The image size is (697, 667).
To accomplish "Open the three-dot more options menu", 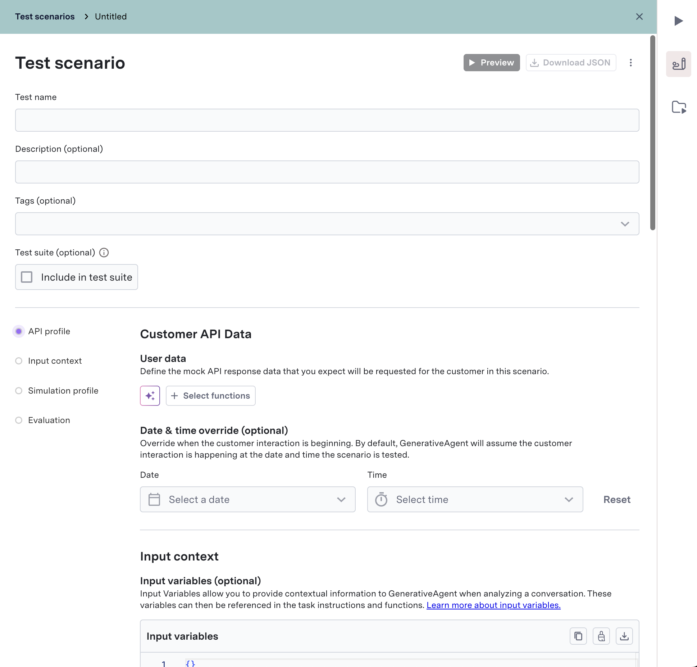I will coord(630,63).
